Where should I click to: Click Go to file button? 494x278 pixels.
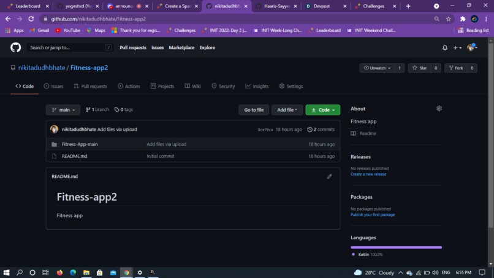tap(254, 110)
